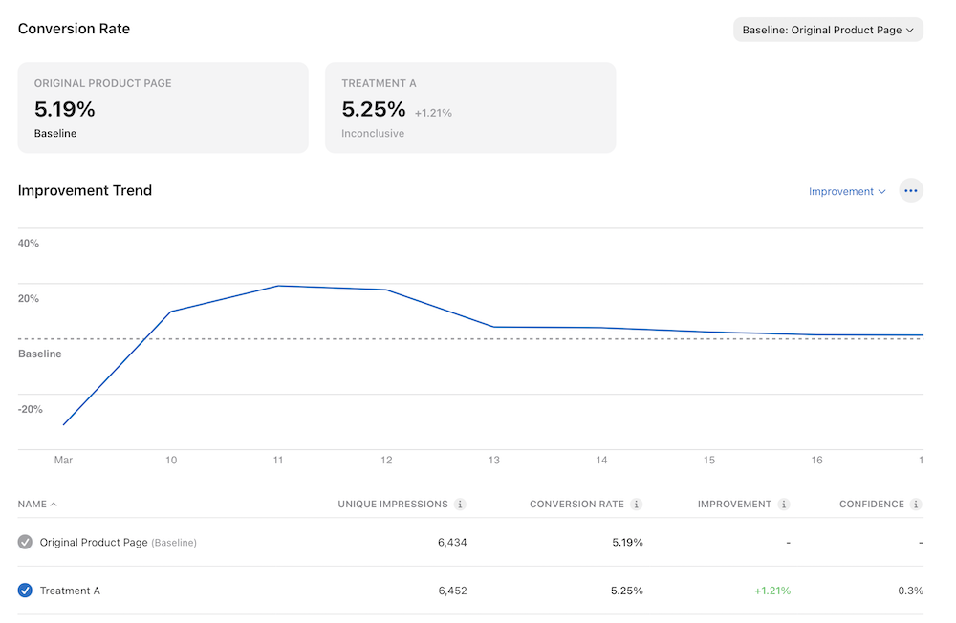The image size is (956, 623).
Task: Click the dashed Baseline reference line
Action: coord(478,336)
